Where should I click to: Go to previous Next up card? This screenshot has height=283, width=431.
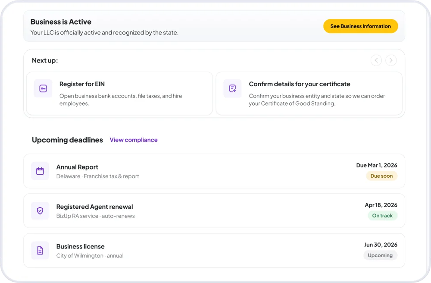coord(376,60)
